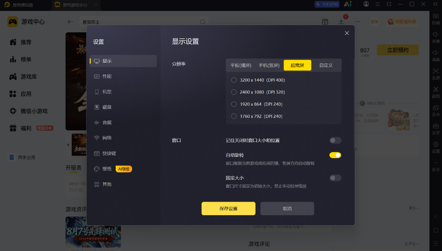Click the 登录 login button
This screenshot has height=251, width=442.
click(374, 22)
